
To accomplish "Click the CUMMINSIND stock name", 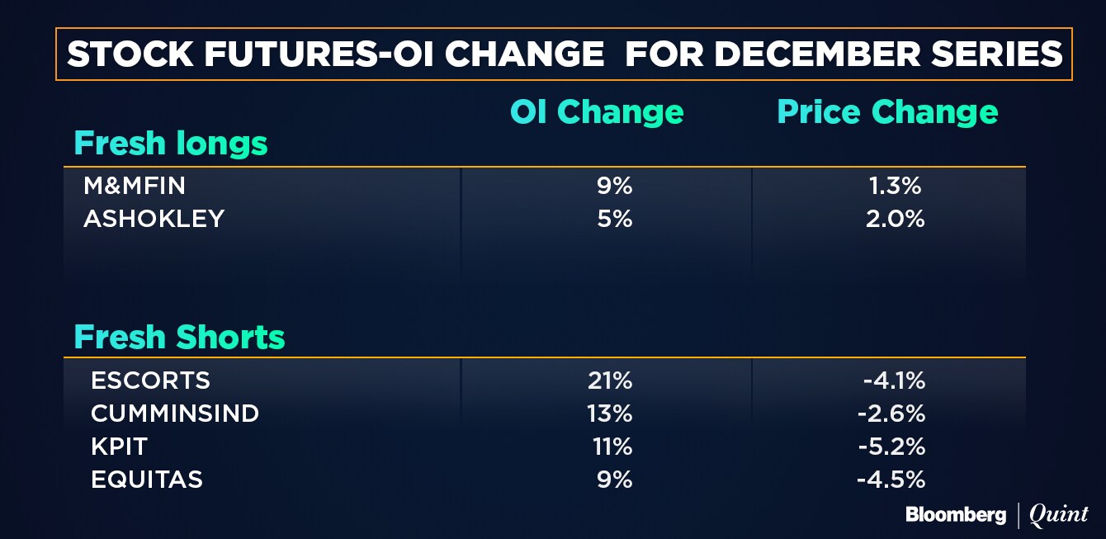I will pos(175,414).
